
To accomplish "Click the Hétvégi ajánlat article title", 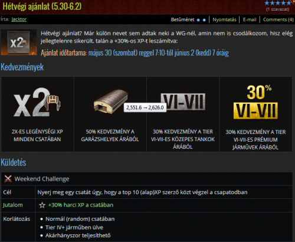I will 42,6.
